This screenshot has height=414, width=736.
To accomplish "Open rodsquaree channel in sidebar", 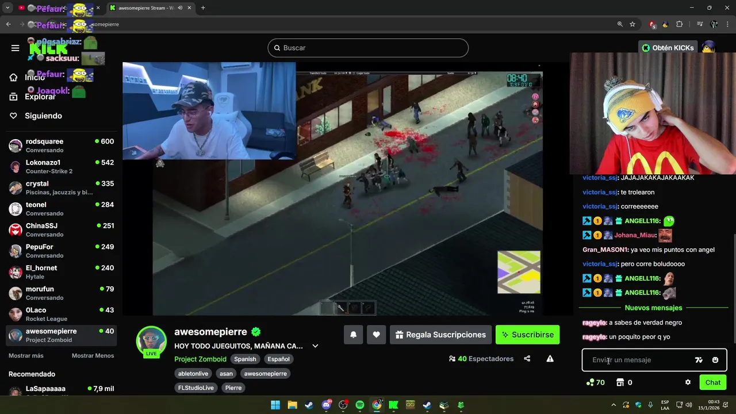I will (61, 145).
